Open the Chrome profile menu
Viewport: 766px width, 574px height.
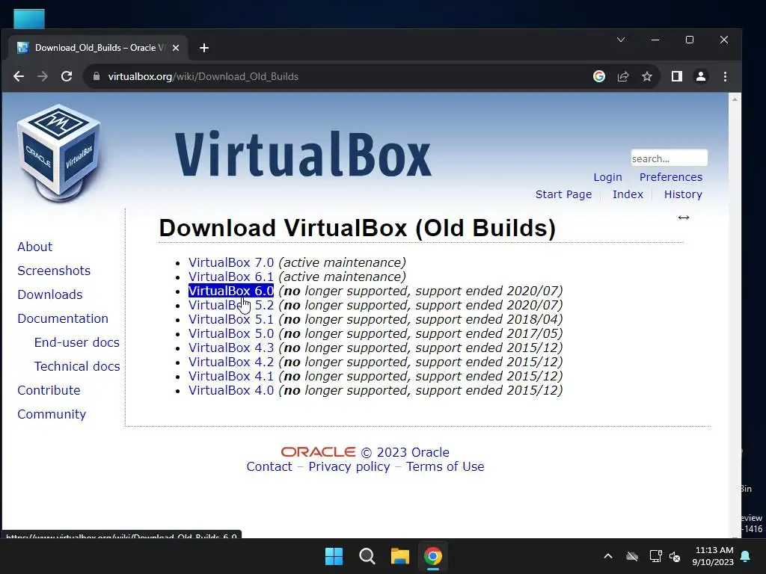pos(700,77)
